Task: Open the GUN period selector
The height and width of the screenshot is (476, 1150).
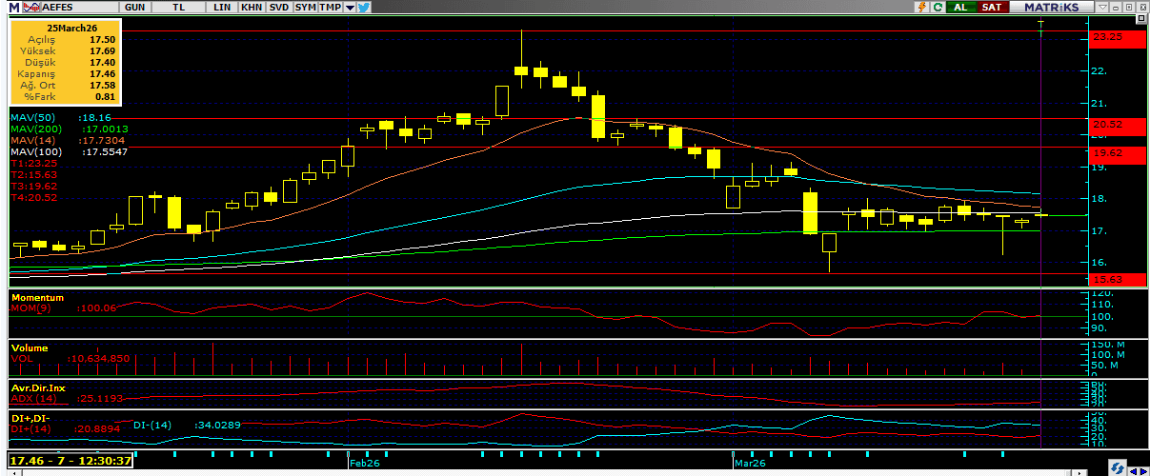Action: 135,7
